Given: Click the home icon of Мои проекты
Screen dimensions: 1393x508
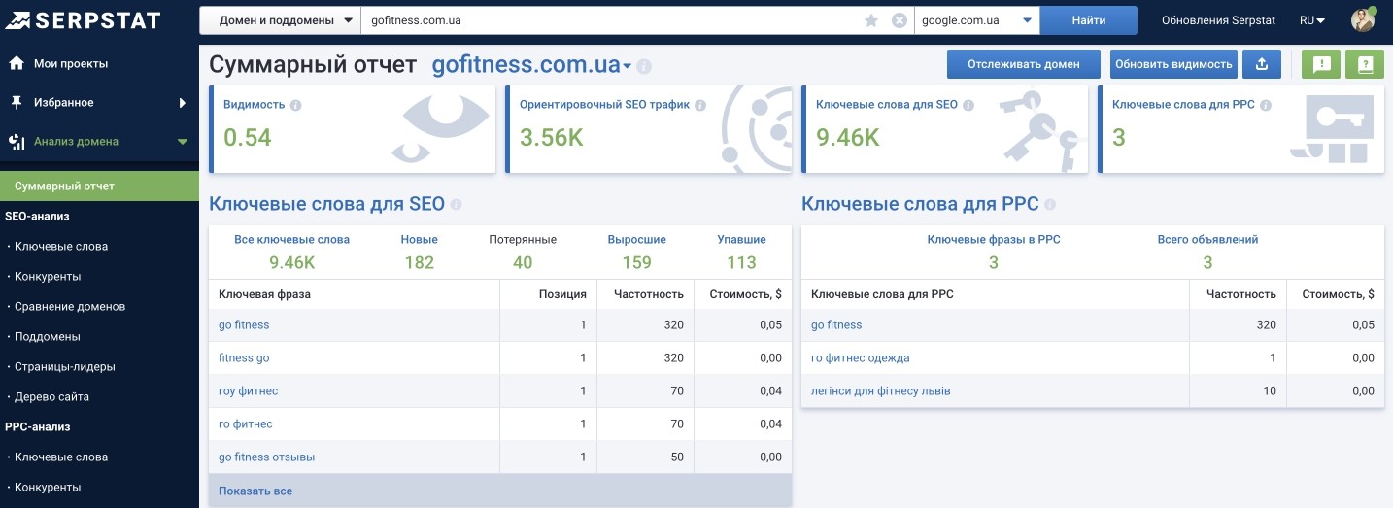Looking at the screenshot, I should pyautogui.click(x=17, y=63).
